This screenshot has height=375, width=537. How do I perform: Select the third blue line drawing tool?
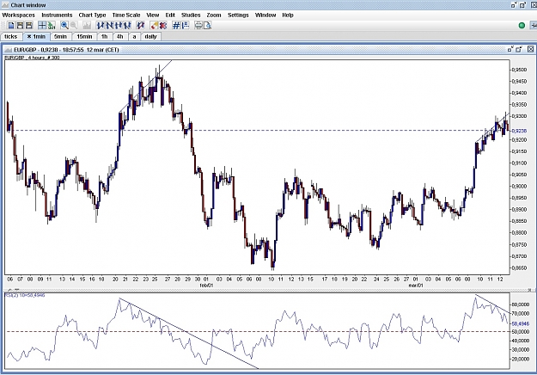pos(119,25)
